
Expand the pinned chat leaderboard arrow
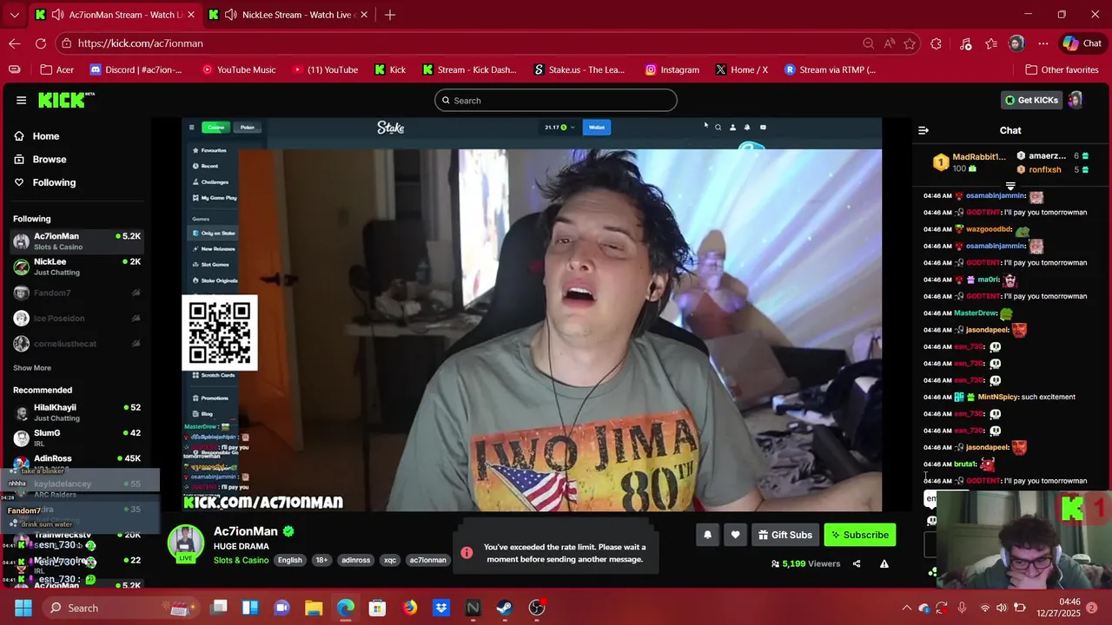pyautogui.click(x=1010, y=186)
